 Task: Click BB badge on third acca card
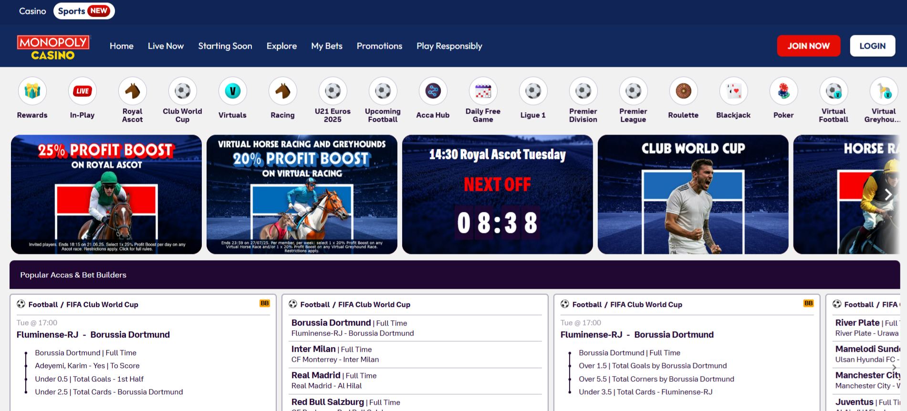click(809, 304)
